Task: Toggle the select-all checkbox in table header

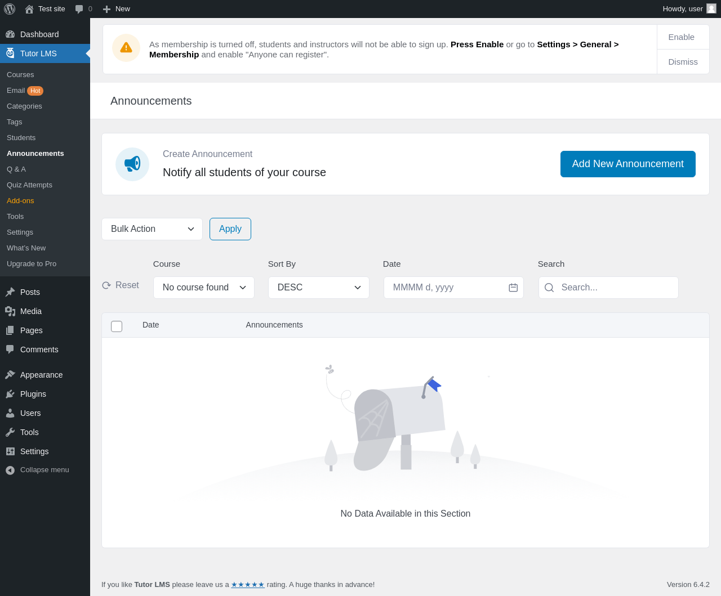Action: pyautogui.click(x=117, y=326)
